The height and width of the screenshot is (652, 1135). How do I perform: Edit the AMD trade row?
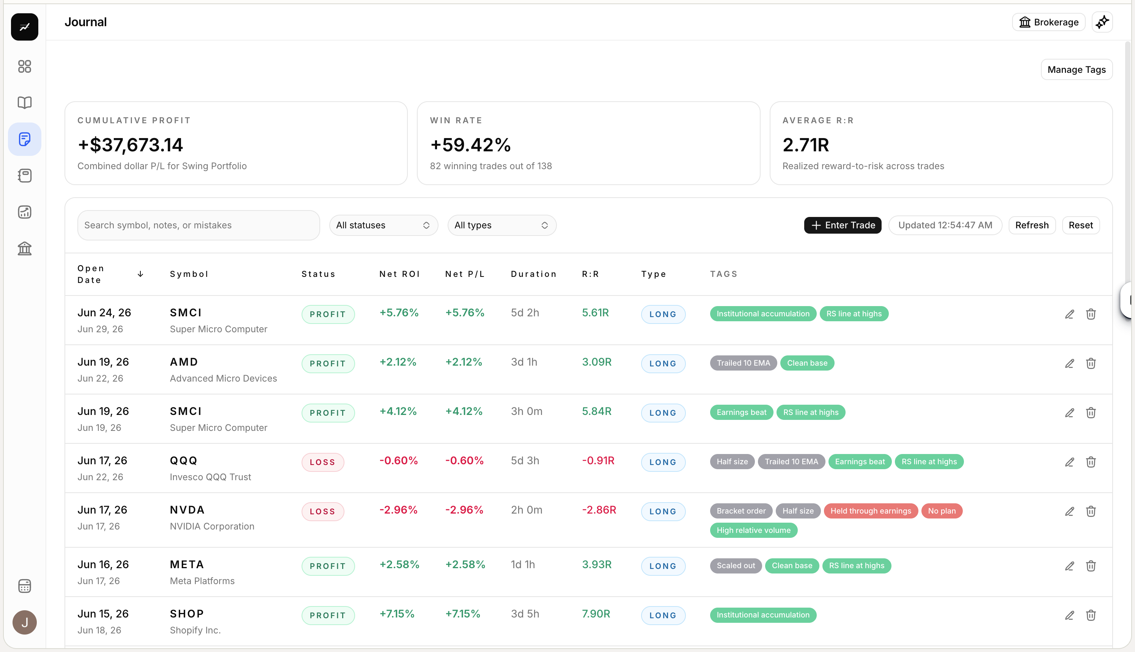(x=1070, y=364)
